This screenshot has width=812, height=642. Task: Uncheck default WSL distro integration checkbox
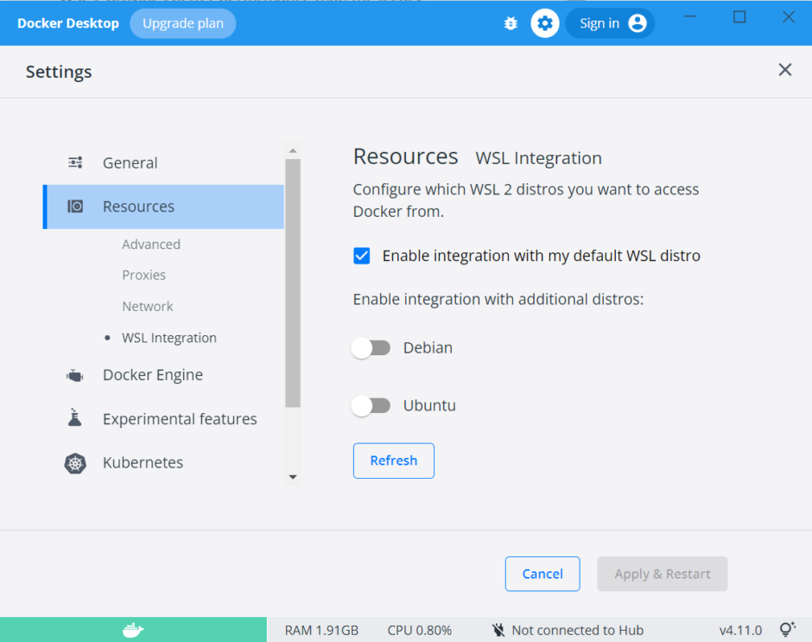[362, 256]
